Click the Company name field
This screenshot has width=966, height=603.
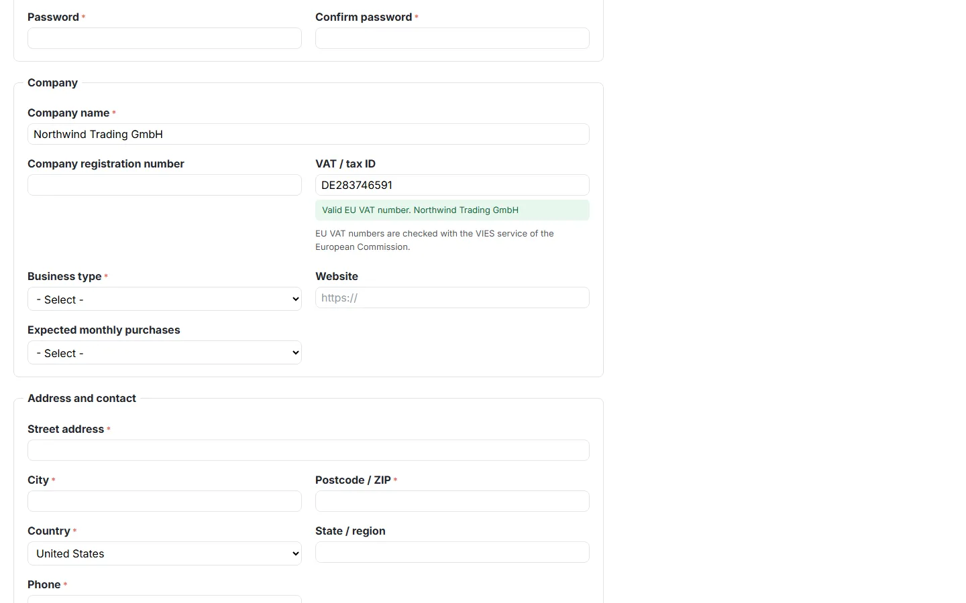coord(309,134)
